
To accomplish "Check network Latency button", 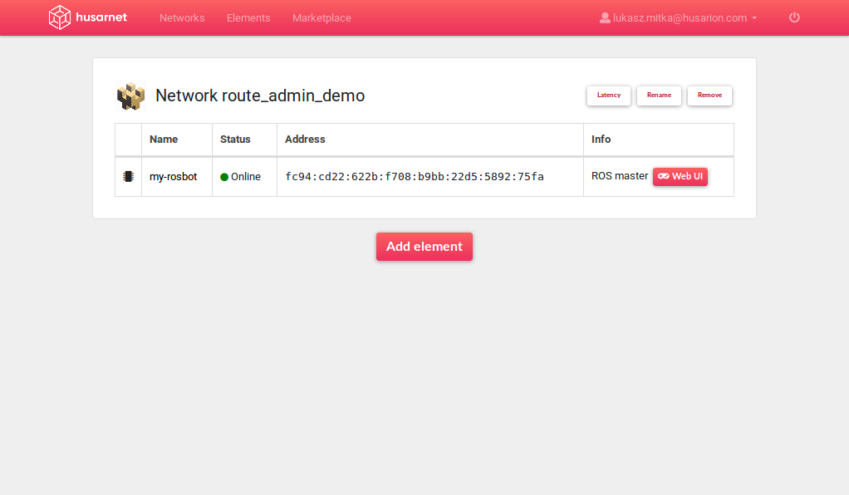I will point(609,96).
